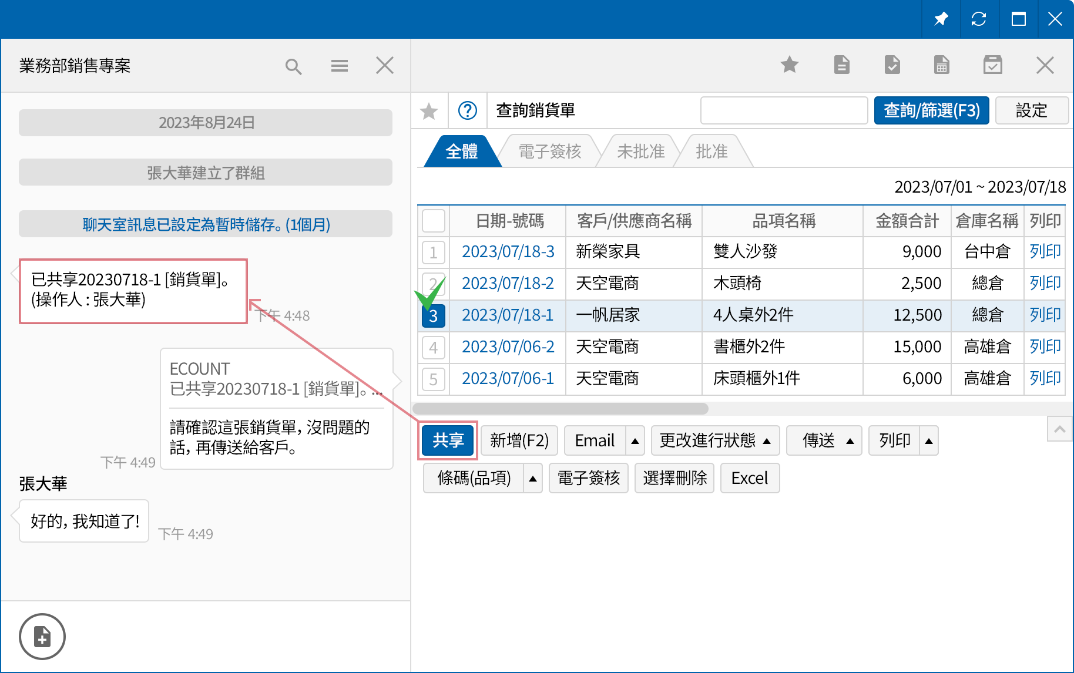
Task: Expand the Email options dropdown arrow
Action: 635,440
